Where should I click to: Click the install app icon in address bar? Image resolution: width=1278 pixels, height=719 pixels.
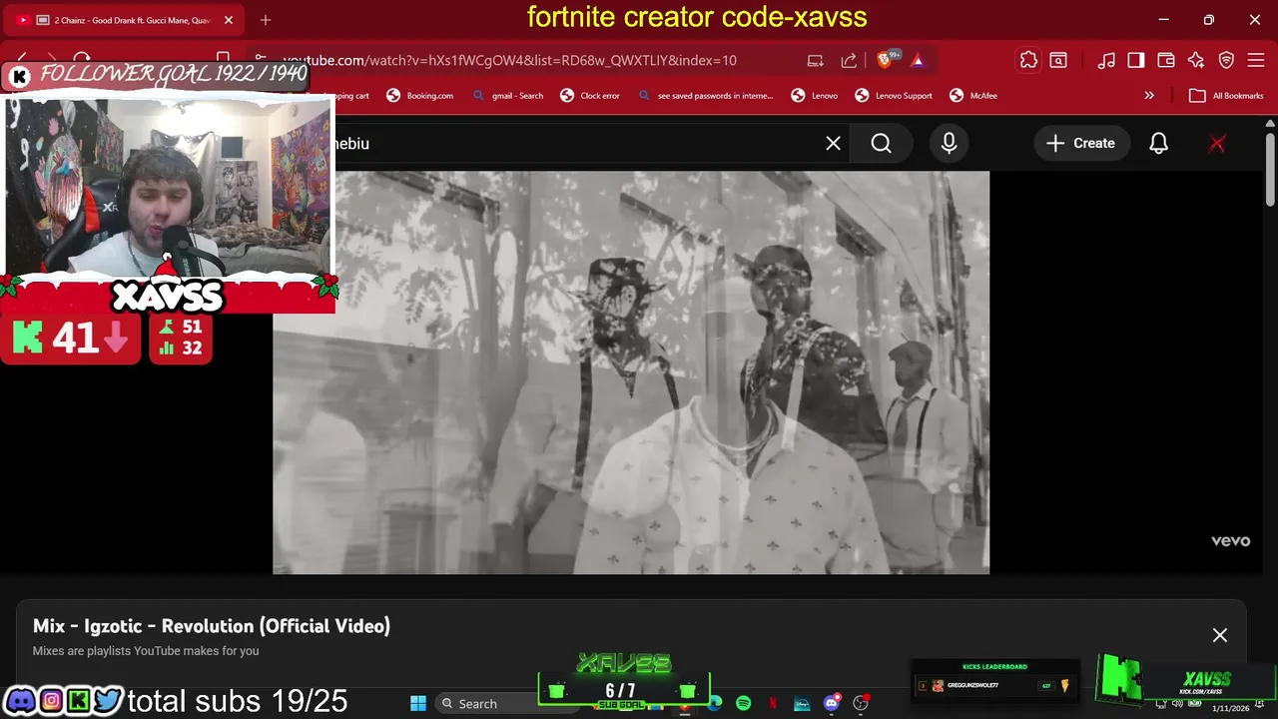[x=816, y=60]
